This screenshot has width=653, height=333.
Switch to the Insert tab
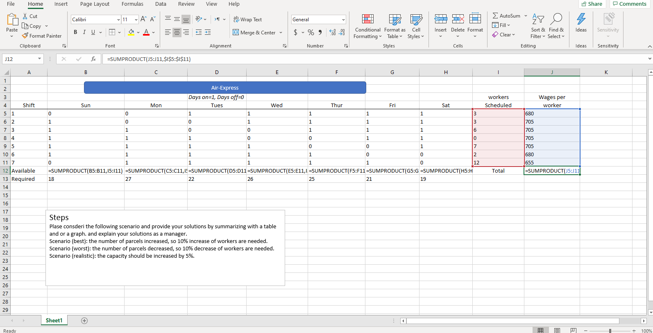click(x=61, y=4)
